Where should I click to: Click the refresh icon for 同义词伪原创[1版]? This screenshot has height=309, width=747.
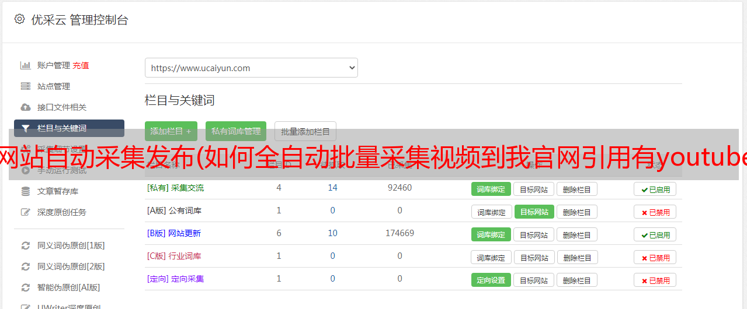point(26,245)
